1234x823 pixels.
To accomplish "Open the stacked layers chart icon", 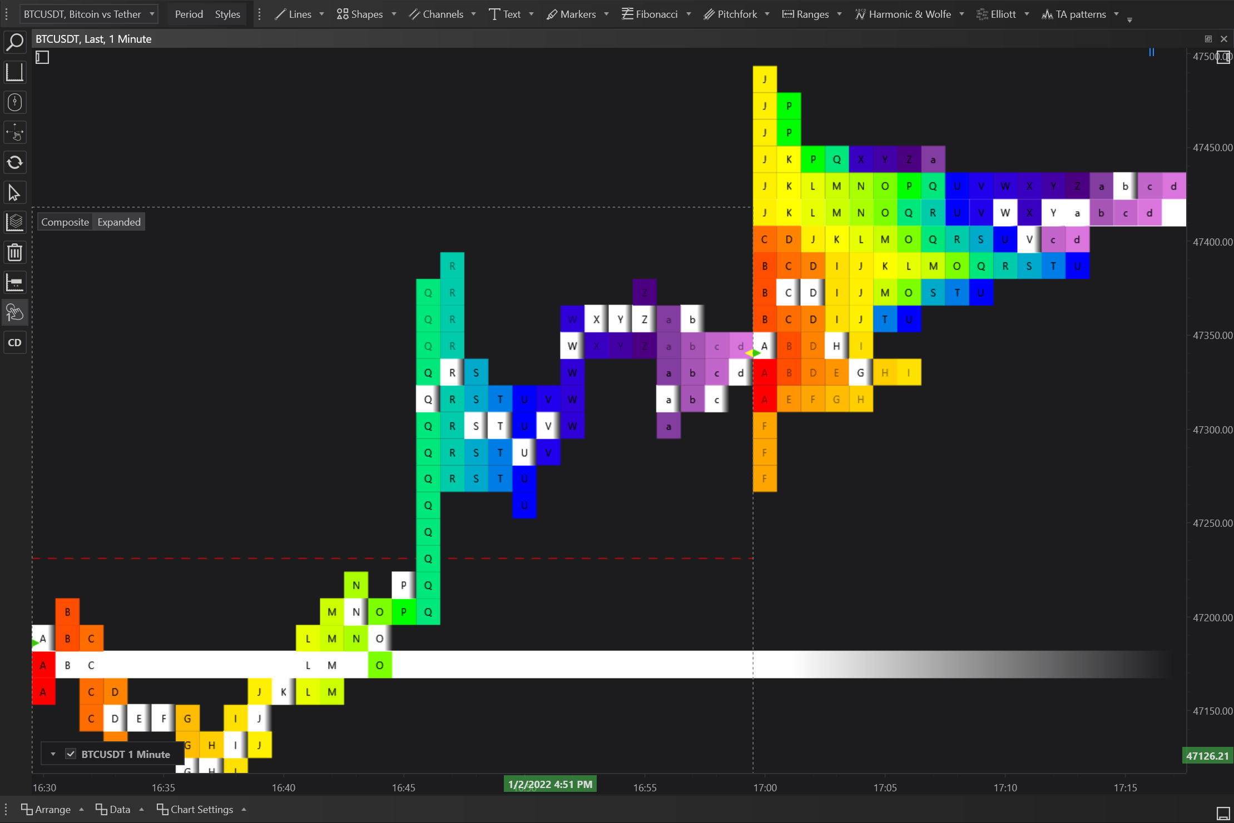I will tap(15, 222).
